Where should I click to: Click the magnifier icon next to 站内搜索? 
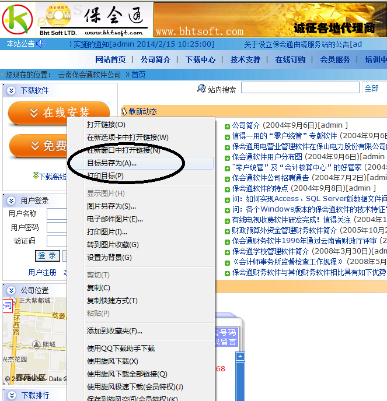(202, 89)
